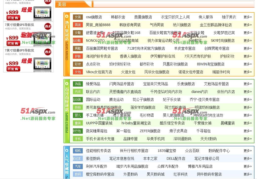
Task: Open the osa旗舰店 store link
Action: coord(94,17)
